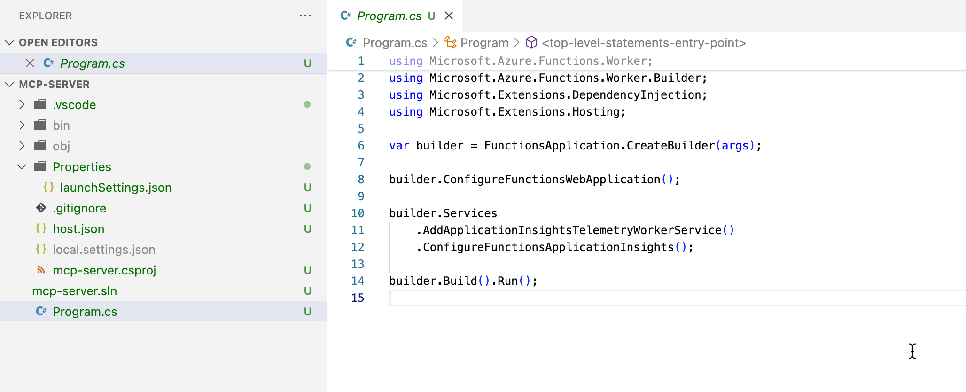Collapse the Properties folder
This screenshot has width=966, height=392.
[22, 166]
